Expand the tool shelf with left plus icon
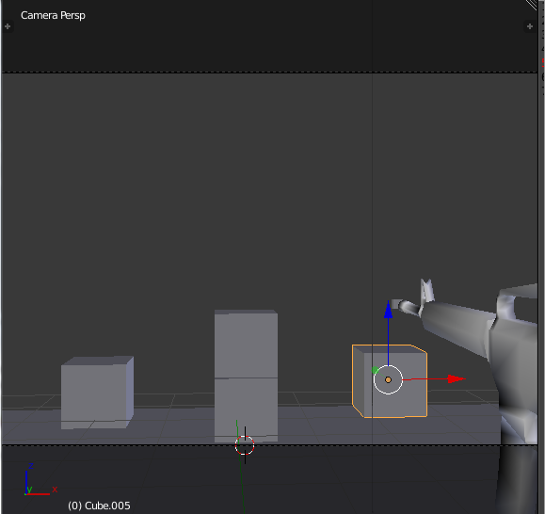 (x=8, y=26)
